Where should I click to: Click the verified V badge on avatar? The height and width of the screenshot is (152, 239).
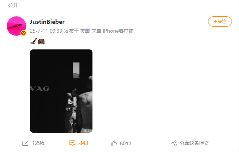23,33
